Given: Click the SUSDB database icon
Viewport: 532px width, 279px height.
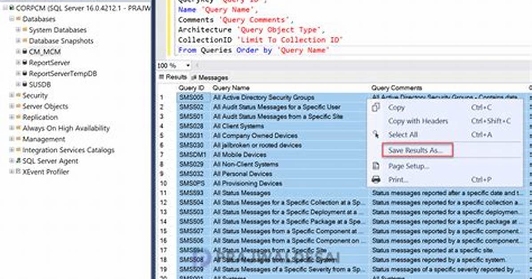Looking at the screenshot, I should coord(25,84).
